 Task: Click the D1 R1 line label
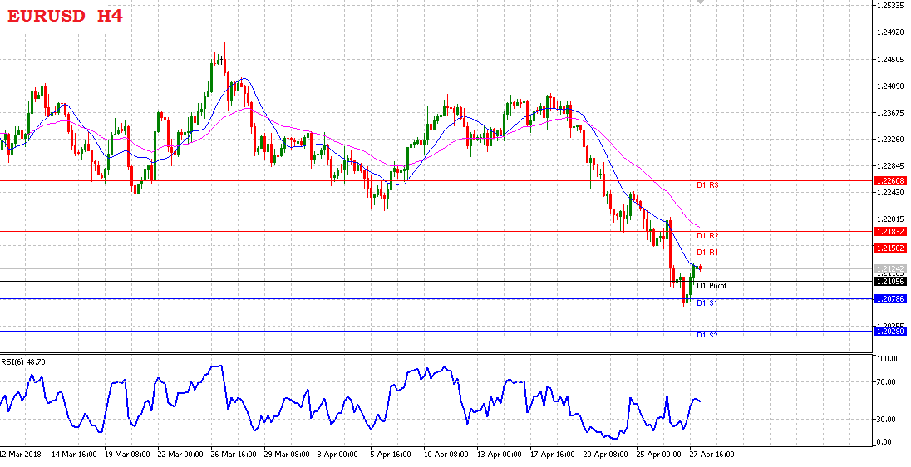pos(707,252)
